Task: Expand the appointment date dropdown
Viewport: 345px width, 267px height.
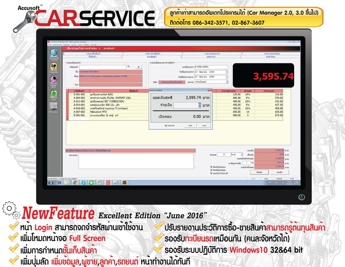Action: (x=227, y=77)
